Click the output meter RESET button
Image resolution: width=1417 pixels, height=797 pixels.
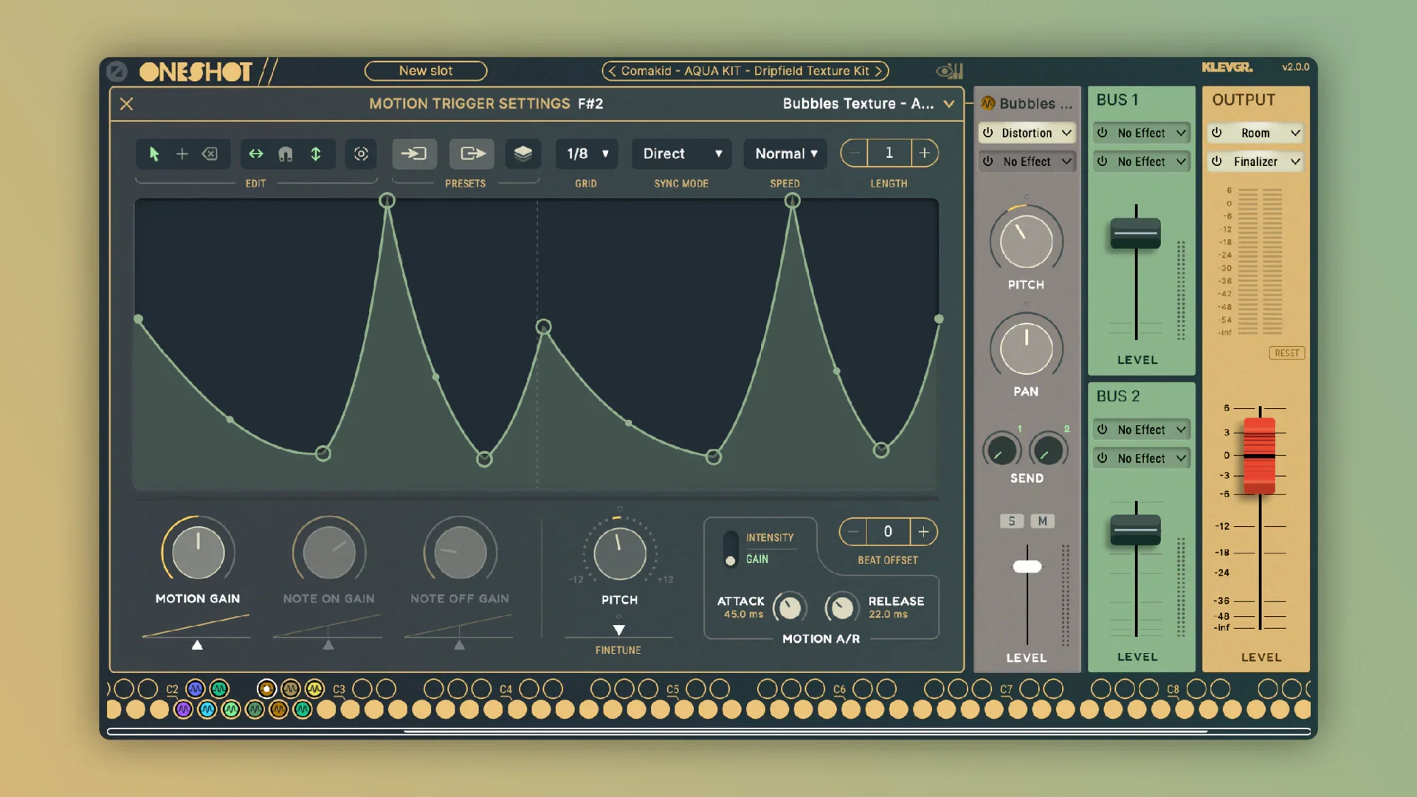point(1286,353)
